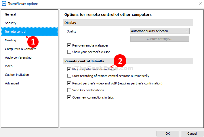Show the Advanced options category
The height and width of the screenshot is (137, 204).
(30, 83)
